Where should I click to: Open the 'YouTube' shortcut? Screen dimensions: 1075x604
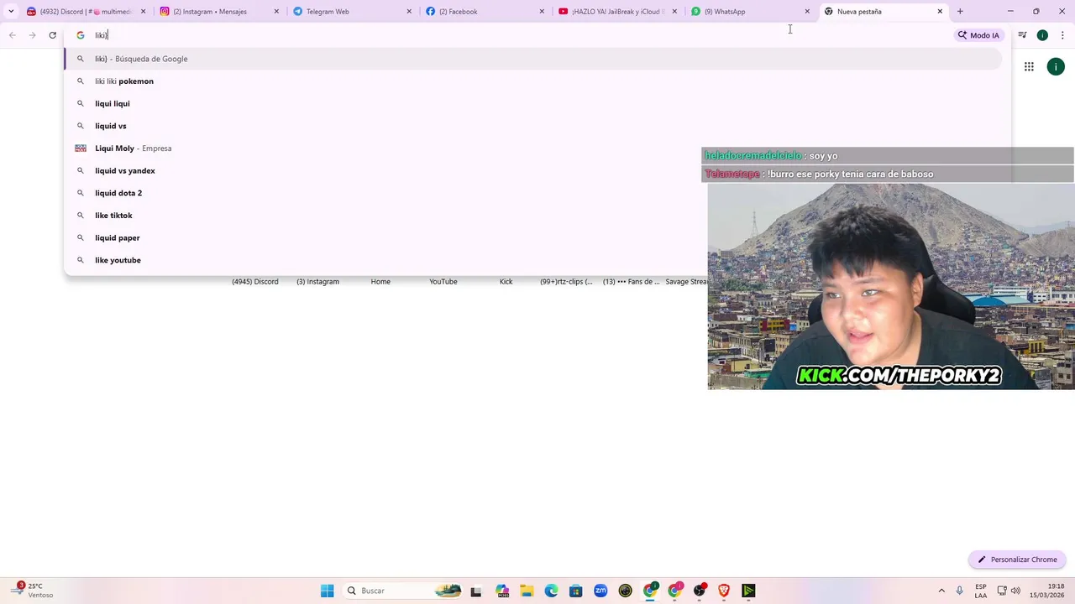[x=443, y=282]
